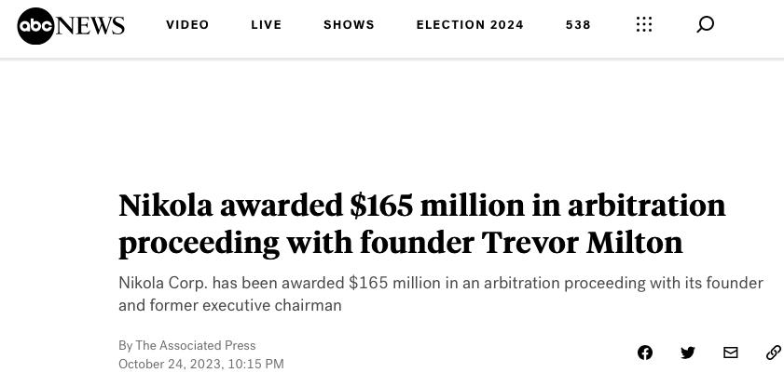Go to the LIVE section
The height and width of the screenshot is (386, 784).
pos(267,25)
